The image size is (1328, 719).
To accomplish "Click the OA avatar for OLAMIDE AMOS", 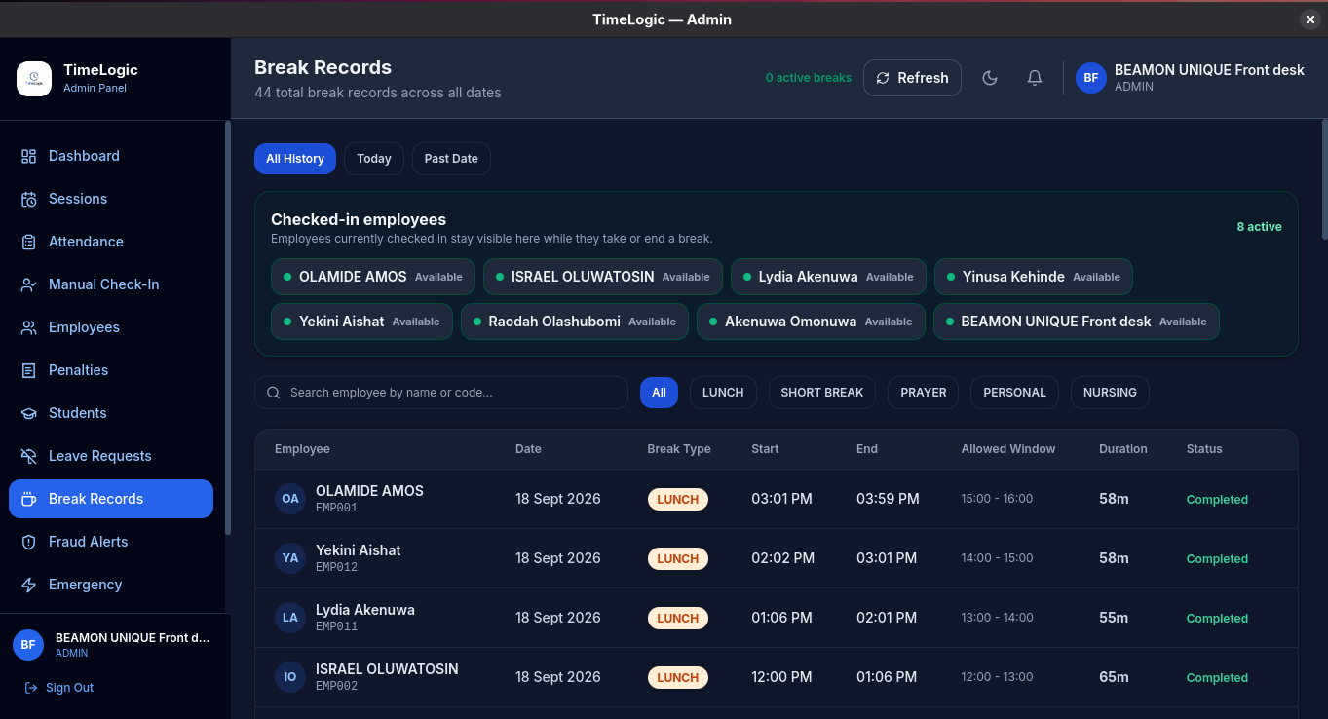I will tap(290, 499).
